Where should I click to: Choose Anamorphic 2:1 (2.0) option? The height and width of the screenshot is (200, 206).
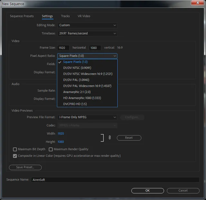[x=87, y=92]
